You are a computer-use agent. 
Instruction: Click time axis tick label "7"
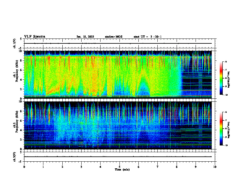[158, 167]
